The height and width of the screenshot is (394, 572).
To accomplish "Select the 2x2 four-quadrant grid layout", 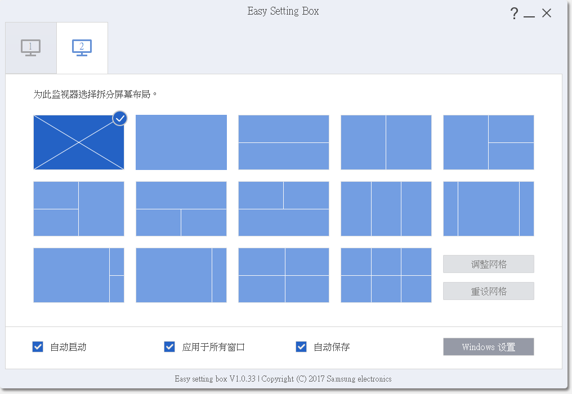I will (x=284, y=275).
